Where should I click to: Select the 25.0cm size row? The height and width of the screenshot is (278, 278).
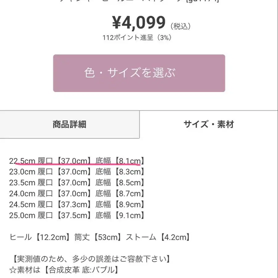[x=76, y=215]
